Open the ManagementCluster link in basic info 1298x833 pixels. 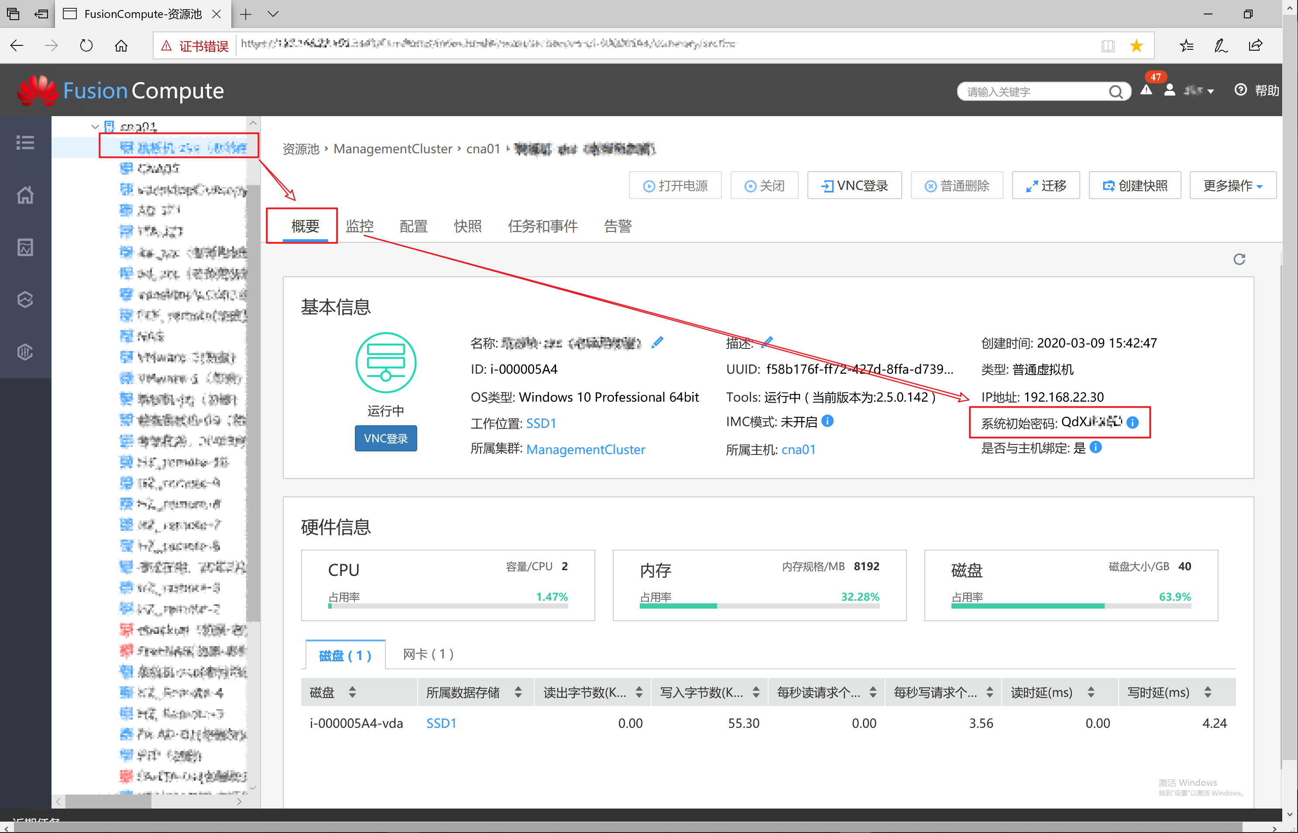coord(585,450)
